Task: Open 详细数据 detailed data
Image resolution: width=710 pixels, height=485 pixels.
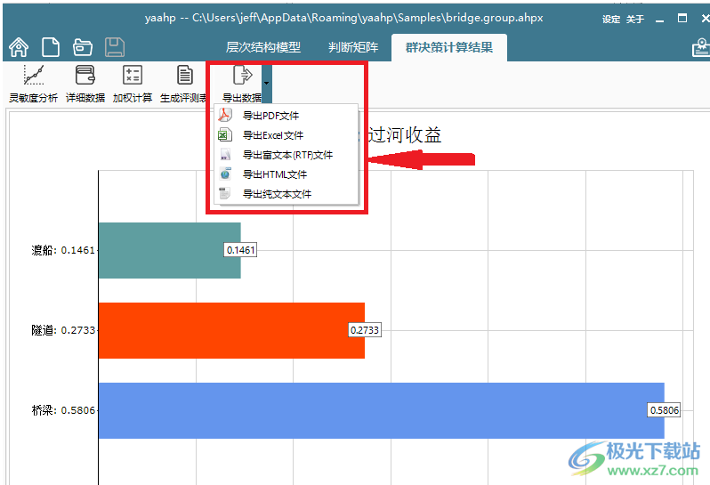Action: (x=85, y=85)
